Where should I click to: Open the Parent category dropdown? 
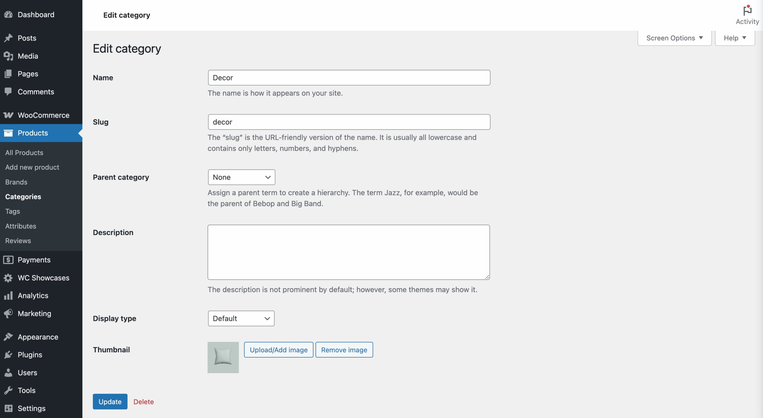point(241,177)
